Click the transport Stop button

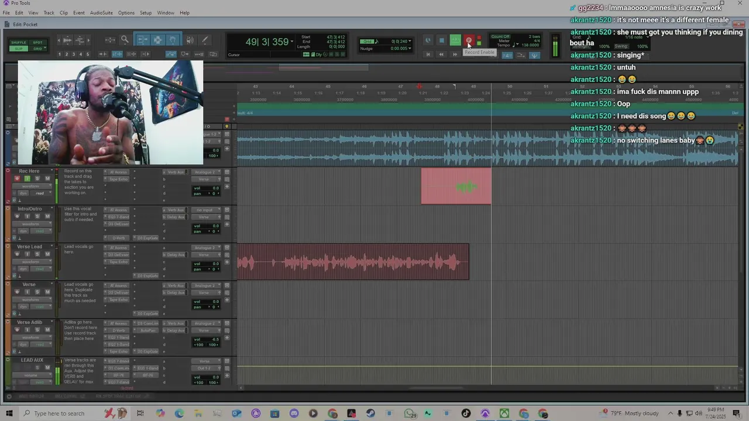tap(442, 40)
